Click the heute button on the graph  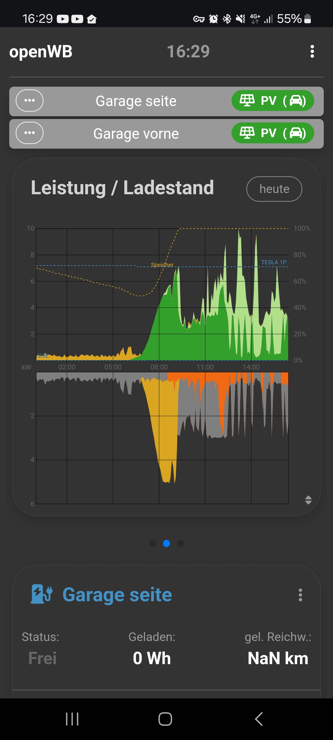coord(274,189)
